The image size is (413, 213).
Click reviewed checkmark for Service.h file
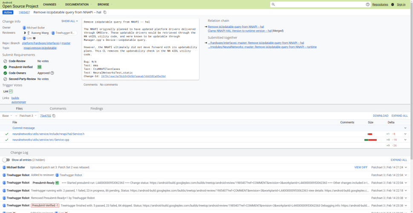pyautogui.click(x=6, y=134)
